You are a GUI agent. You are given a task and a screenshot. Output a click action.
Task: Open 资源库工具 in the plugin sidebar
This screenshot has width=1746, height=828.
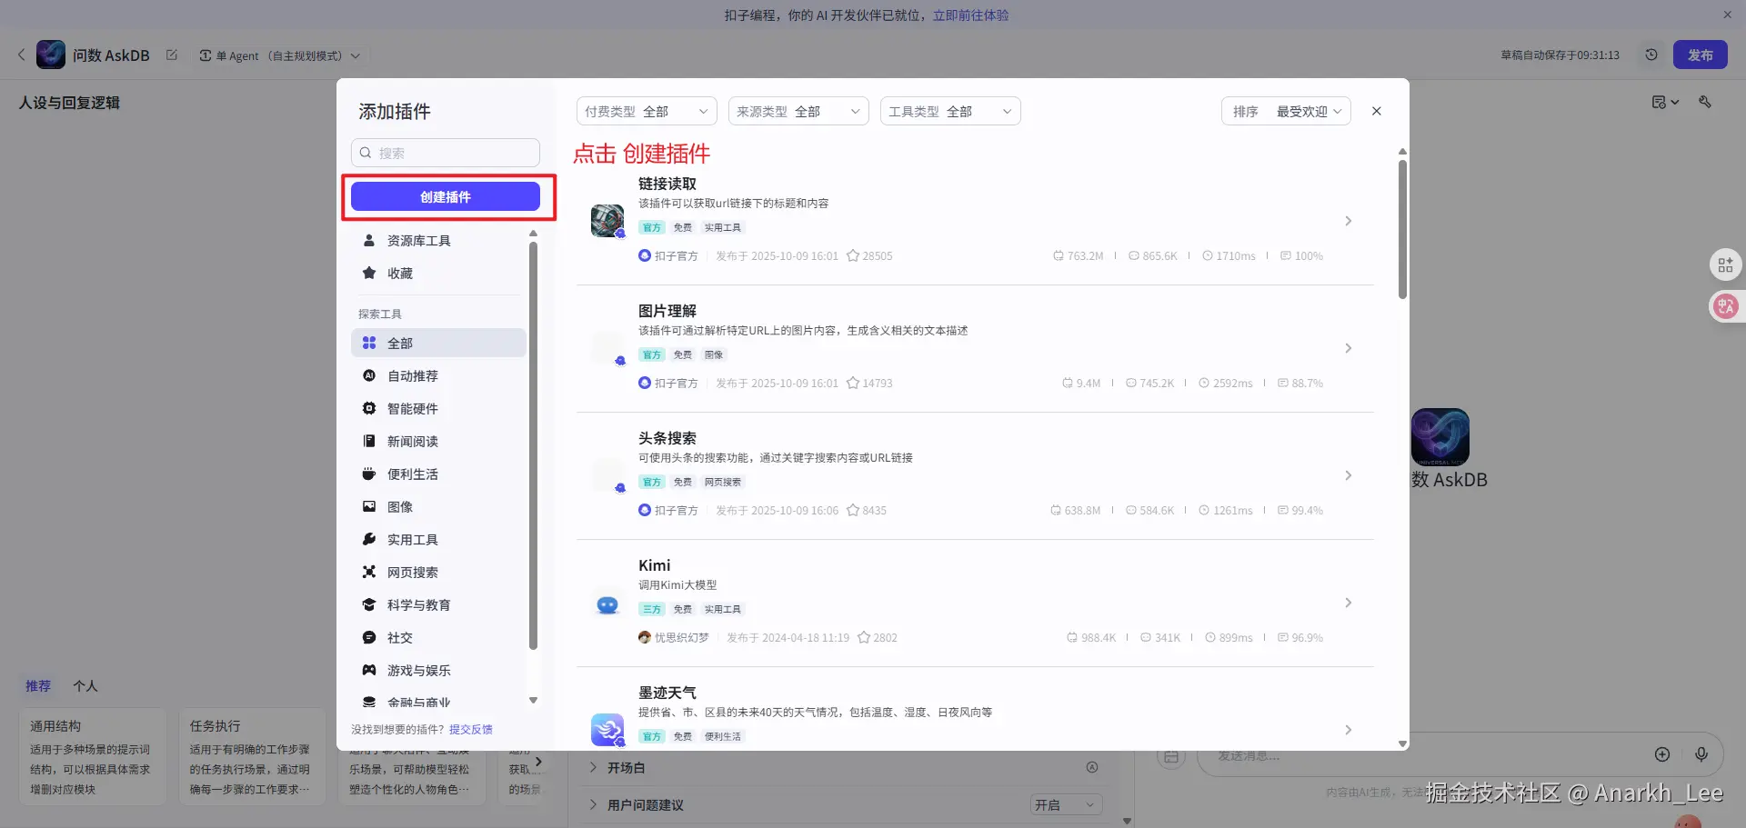coord(438,241)
